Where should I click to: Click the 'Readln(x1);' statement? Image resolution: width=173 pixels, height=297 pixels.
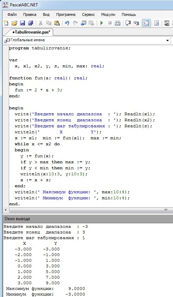click(x=140, y=114)
